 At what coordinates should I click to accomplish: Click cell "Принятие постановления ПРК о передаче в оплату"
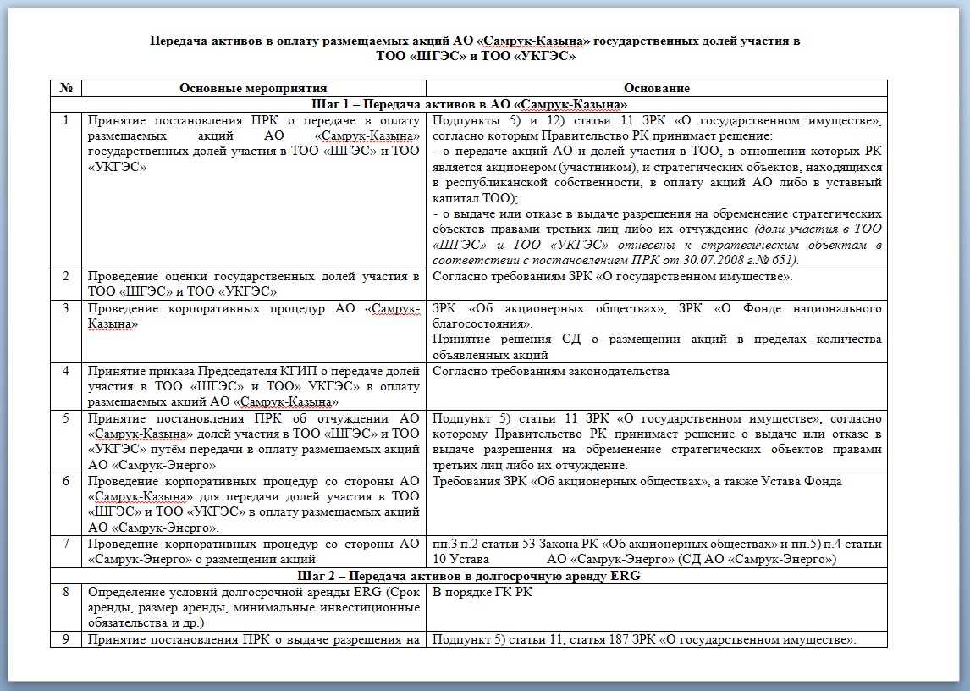click(x=254, y=190)
